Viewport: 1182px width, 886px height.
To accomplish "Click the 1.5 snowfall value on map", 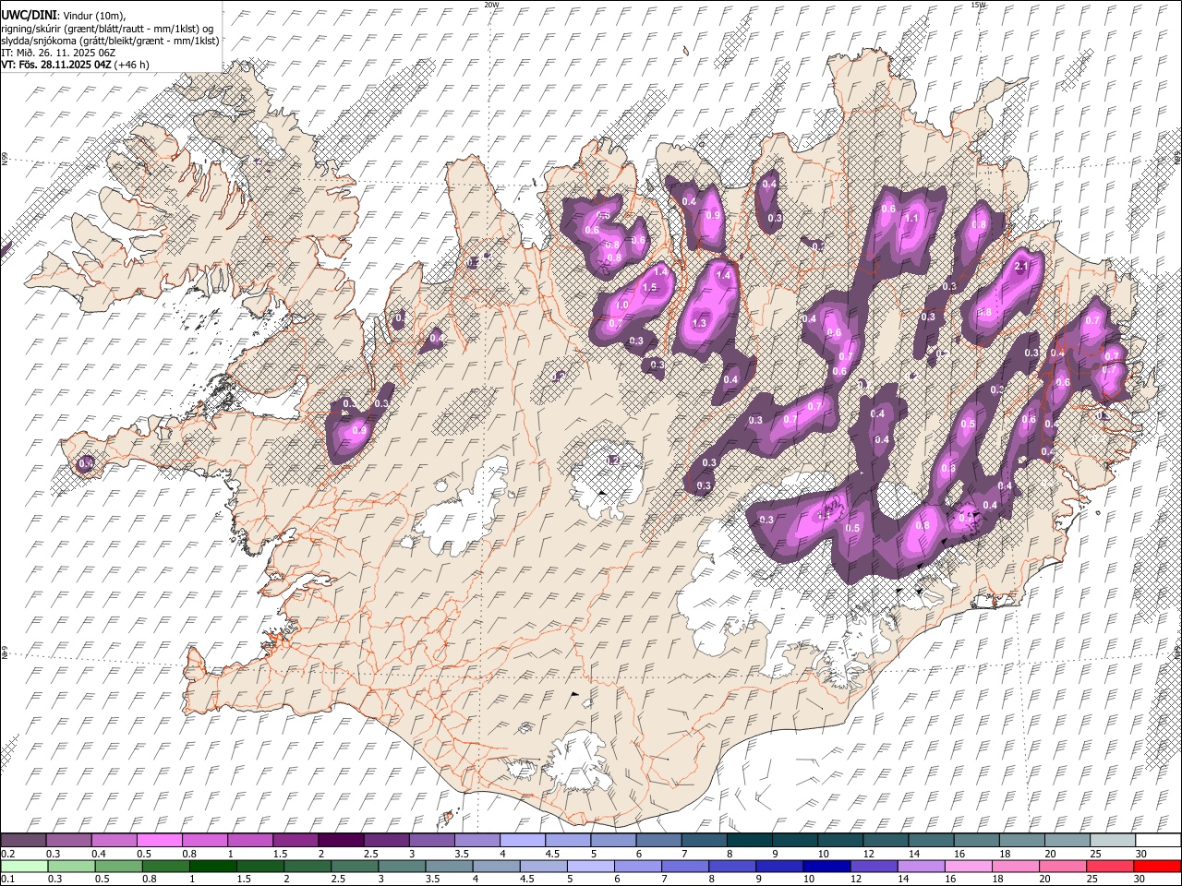I will point(649,288).
